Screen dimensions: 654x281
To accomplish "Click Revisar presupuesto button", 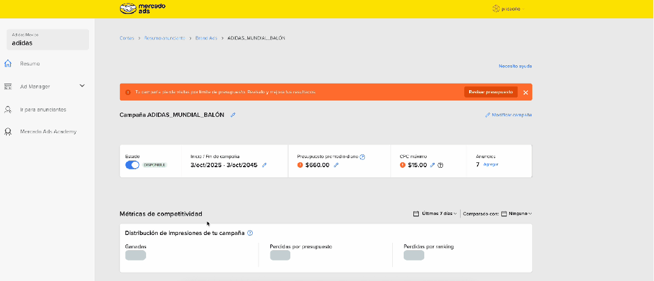I will (490, 91).
